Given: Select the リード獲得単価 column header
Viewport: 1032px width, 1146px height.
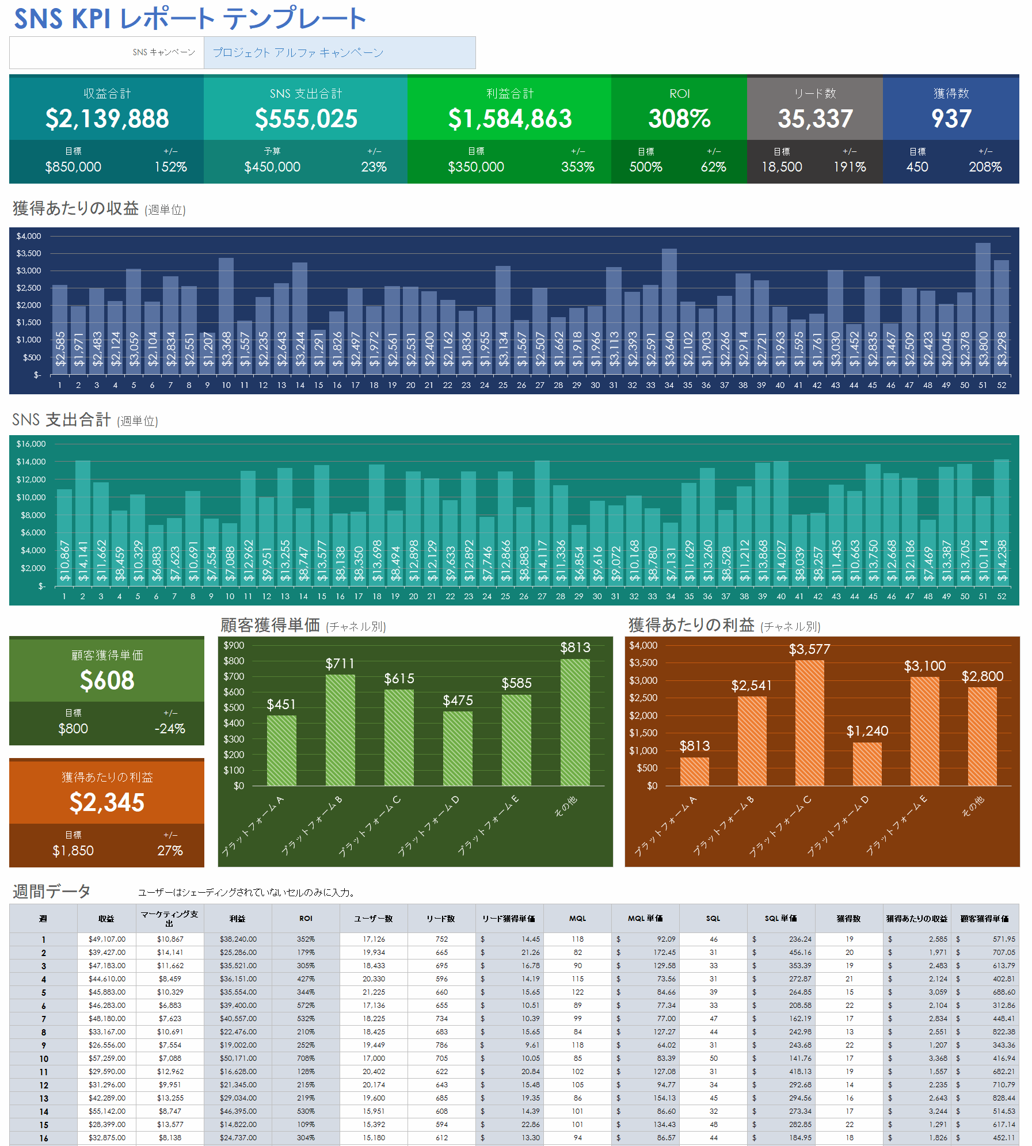Looking at the screenshot, I should click(509, 919).
